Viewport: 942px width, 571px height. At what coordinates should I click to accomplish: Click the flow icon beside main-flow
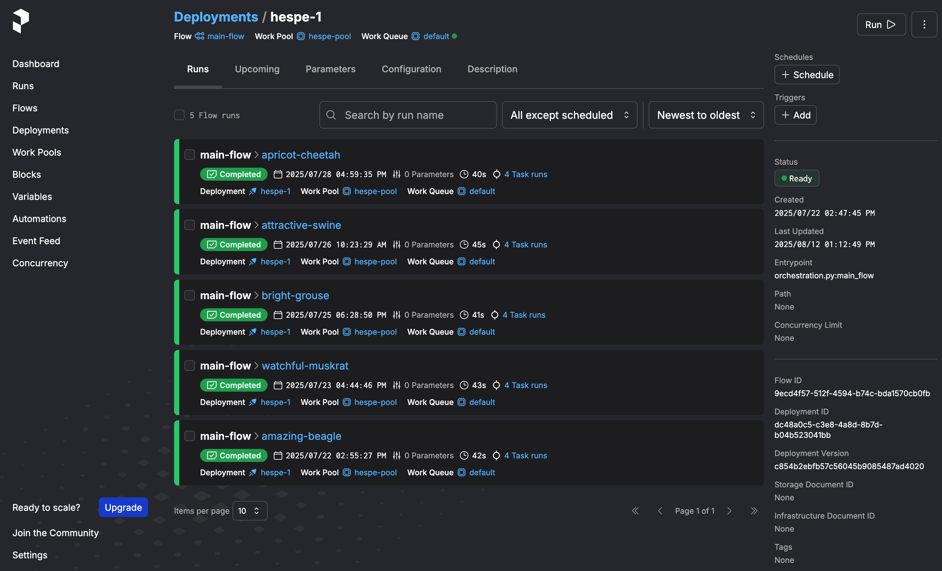pyautogui.click(x=199, y=36)
